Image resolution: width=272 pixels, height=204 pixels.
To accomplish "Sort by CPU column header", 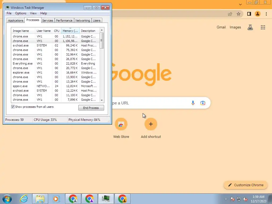I will [57, 31].
